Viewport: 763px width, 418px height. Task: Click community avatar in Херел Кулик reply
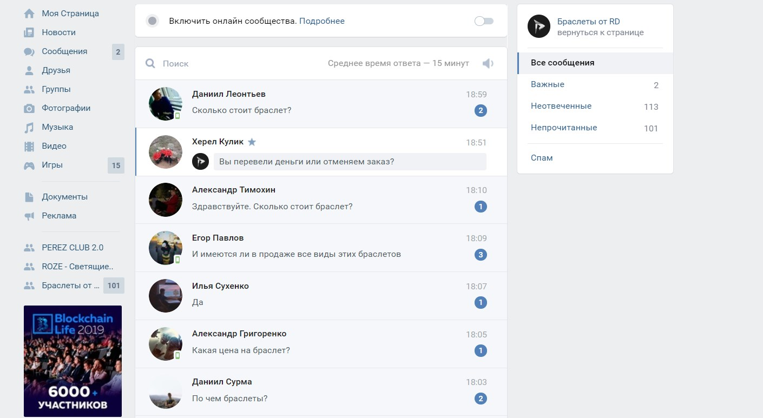click(201, 161)
